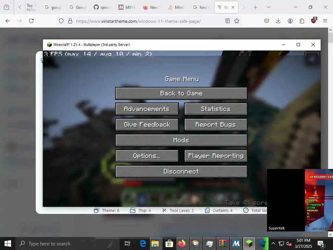The width and height of the screenshot is (333, 250).
Task: Open the Windows Start menu
Action: 8,243
